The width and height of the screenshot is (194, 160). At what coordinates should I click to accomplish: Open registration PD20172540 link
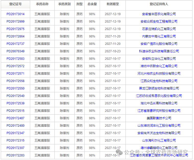point(16,96)
